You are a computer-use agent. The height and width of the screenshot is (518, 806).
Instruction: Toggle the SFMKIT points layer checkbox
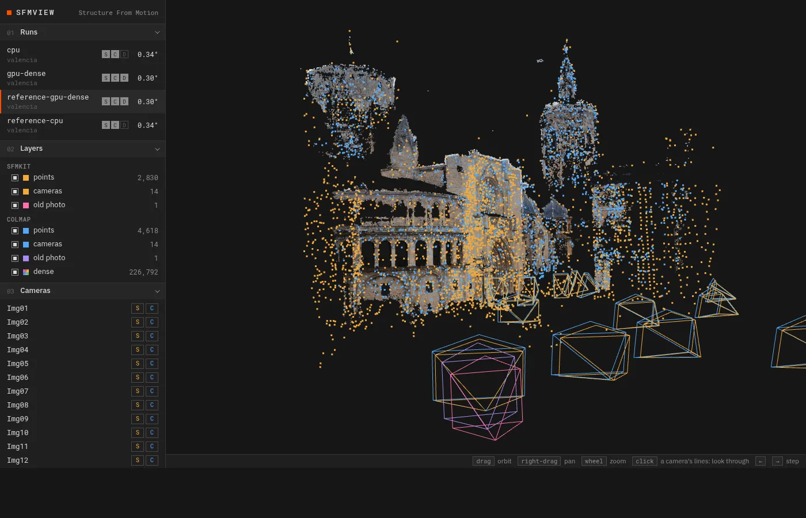(15, 178)
